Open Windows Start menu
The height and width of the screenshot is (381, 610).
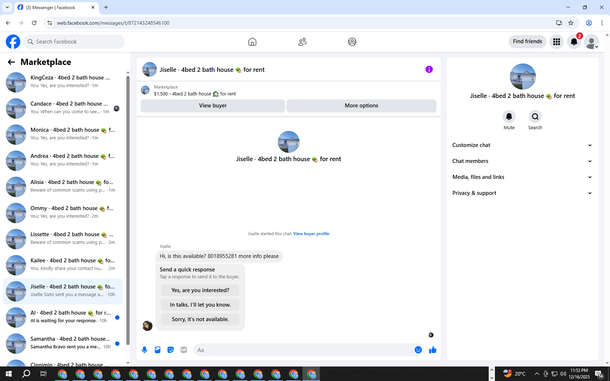[9, 374]
